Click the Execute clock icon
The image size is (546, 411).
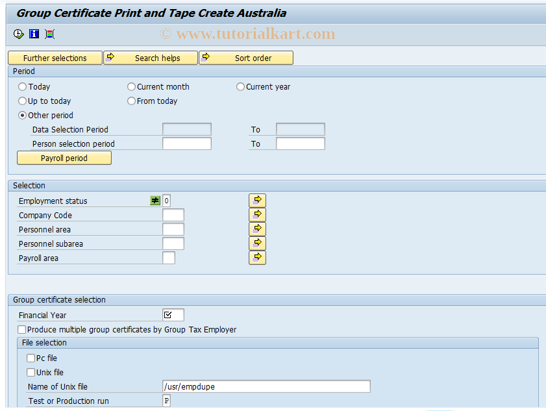pos(18,34)
